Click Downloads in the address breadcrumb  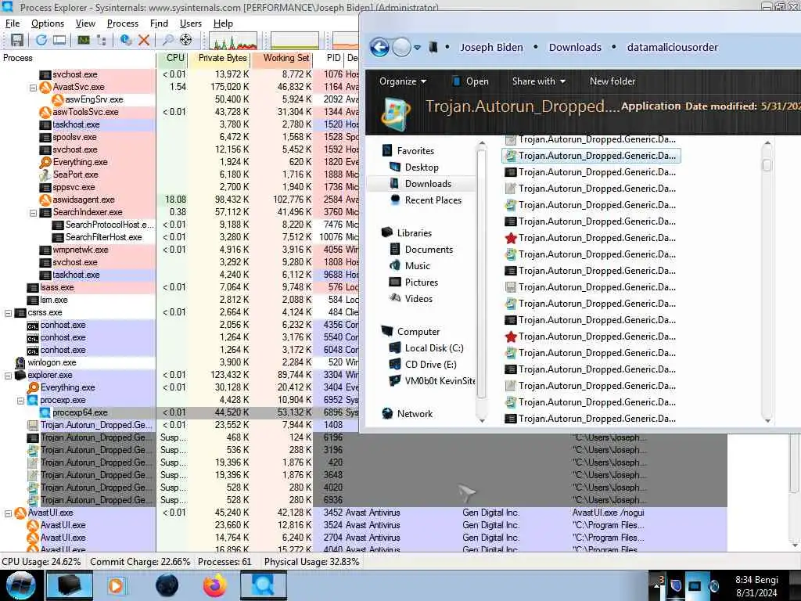point(575,48)
